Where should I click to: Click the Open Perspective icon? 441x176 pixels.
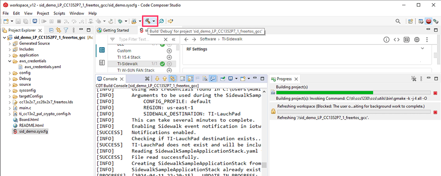[411, 21]
